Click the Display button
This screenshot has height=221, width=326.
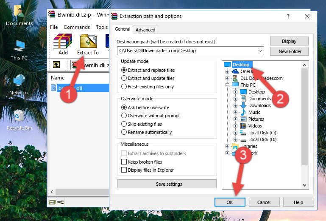pos(289,41)
